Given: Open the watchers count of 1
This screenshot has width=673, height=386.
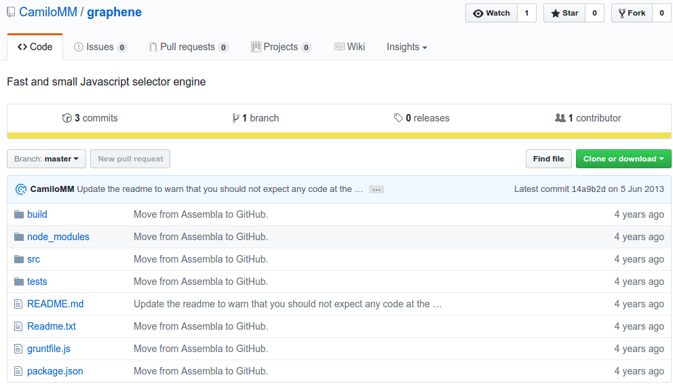Looking at the screenshot, I should pos(526,13).
